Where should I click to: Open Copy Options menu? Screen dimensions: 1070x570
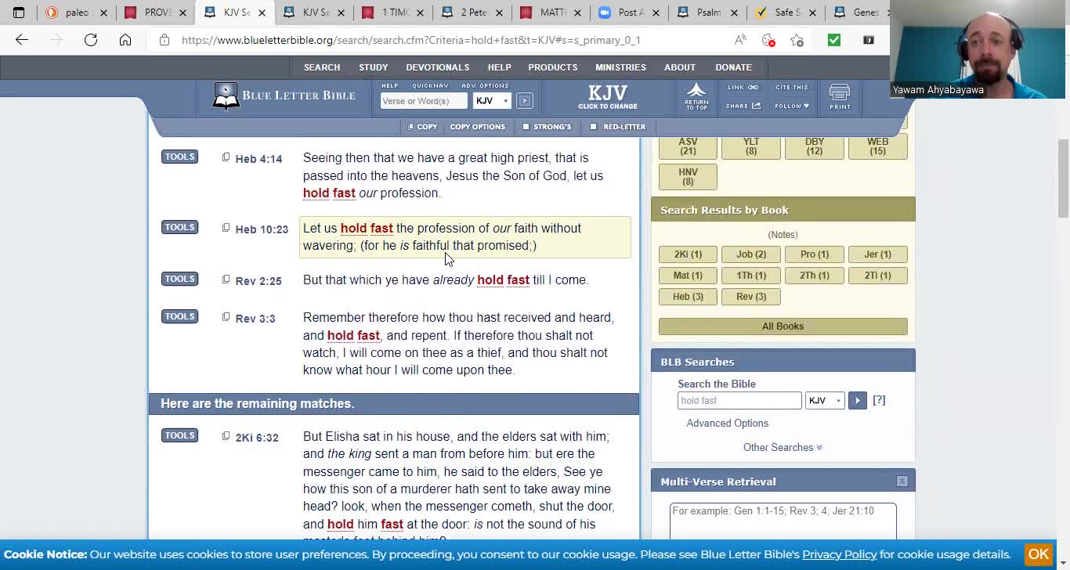pos(477,126)
